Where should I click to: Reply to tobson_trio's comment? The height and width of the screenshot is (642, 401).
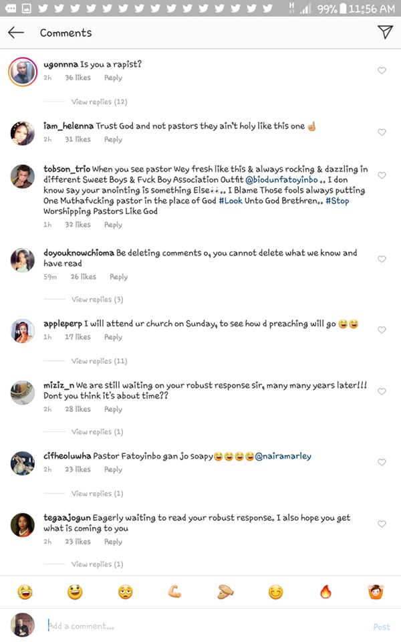point(113,225)
